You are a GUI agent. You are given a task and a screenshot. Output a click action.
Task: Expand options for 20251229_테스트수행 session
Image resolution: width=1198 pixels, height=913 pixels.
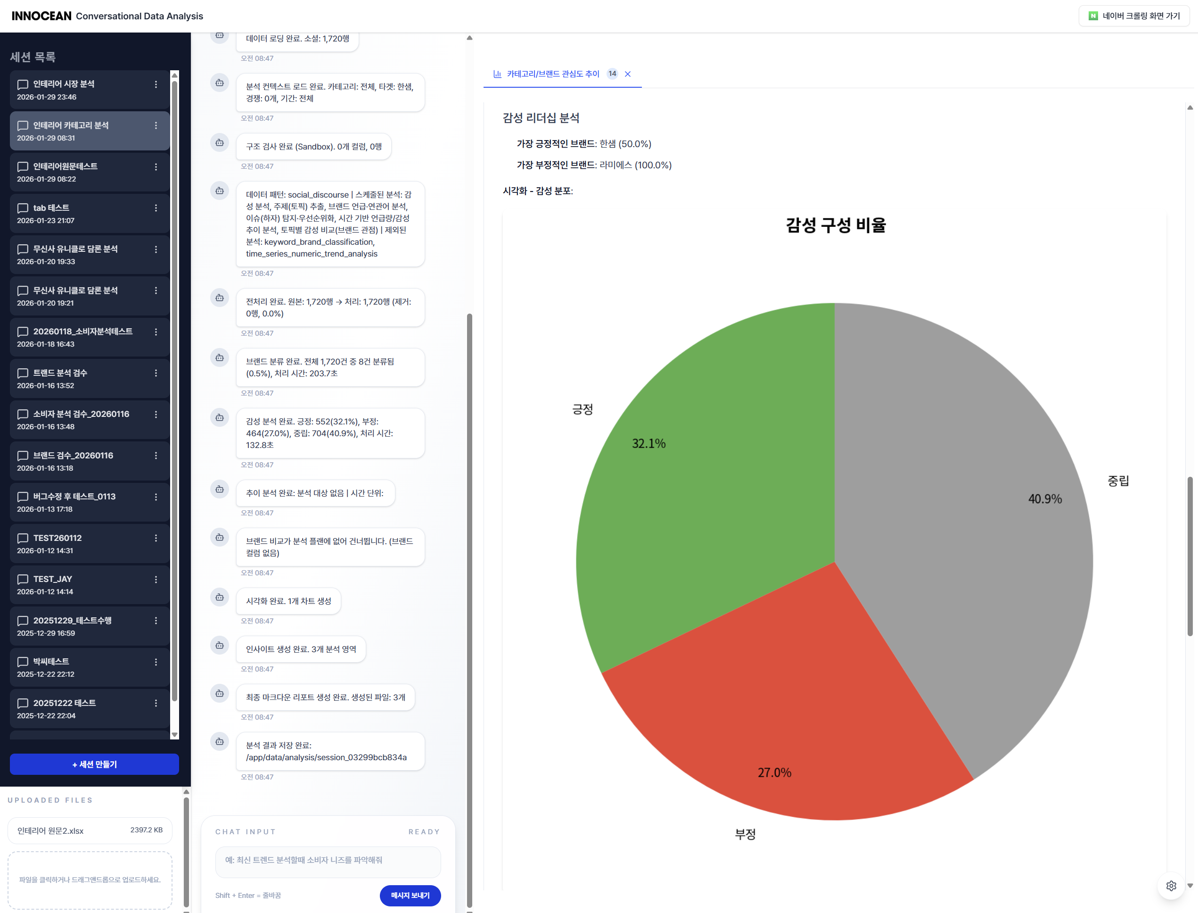pyautogui.click(x=156, y=621)
